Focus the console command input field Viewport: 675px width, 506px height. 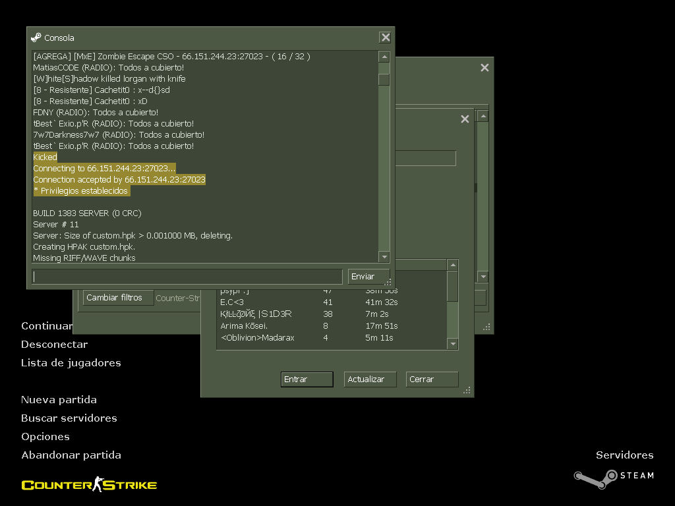[187, 277]
